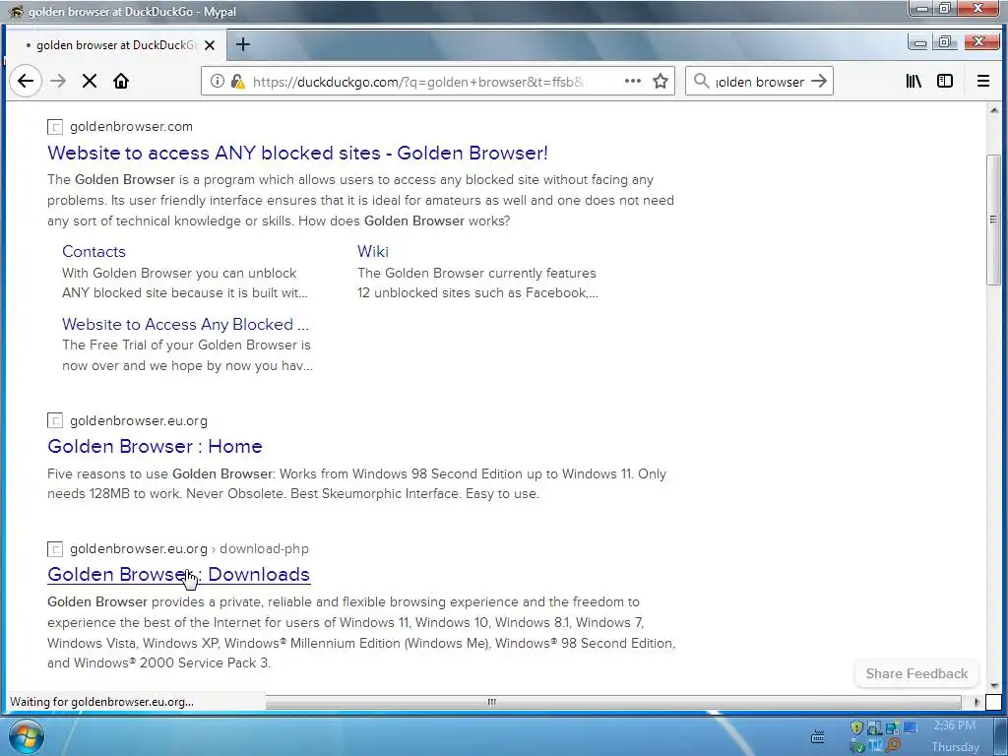Open the Library icon in toolbar
Screen dimensions: 1008x756
[913, 81]
